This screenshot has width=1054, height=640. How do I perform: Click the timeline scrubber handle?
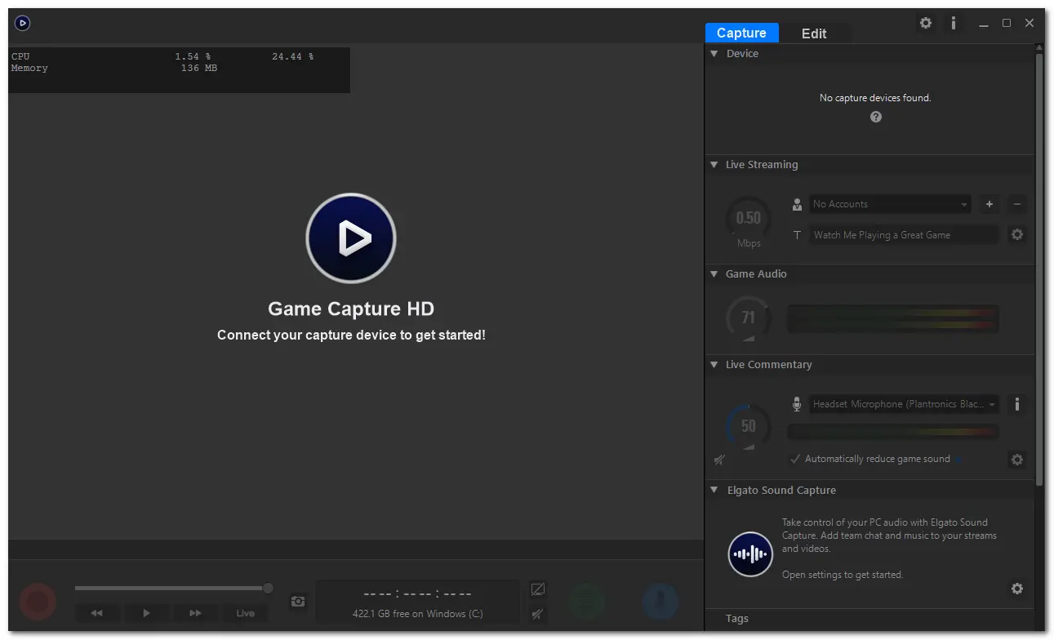point(268,588)
